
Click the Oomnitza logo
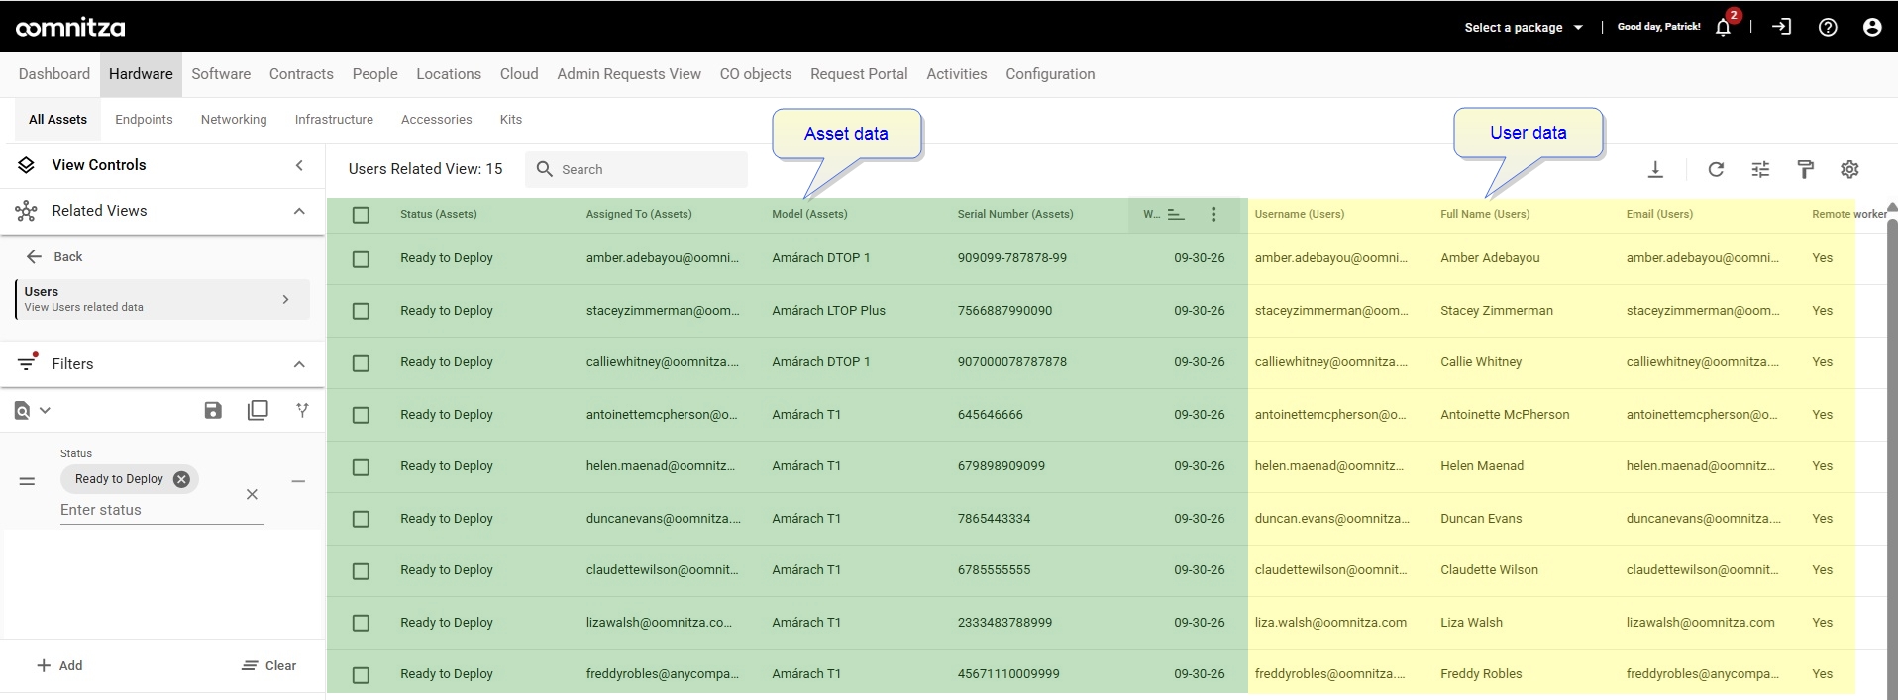click(x=70, y=28)
